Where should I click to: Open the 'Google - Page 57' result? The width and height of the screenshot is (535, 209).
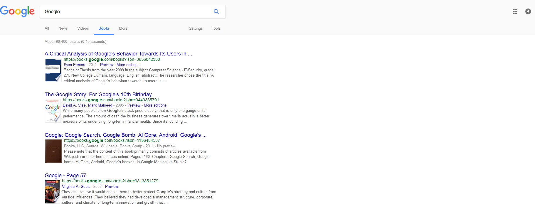pyautogui.click(x=65, y=176)
